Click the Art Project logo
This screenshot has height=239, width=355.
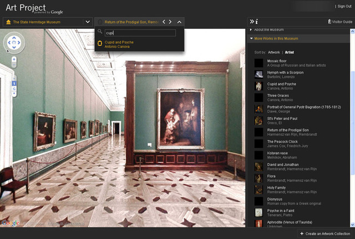click(x=34, y=9)
